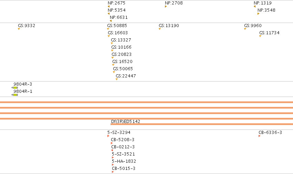293x174 pixels.
Task: Open the GS:9960 feature label
Action: [x=253, y=26]
